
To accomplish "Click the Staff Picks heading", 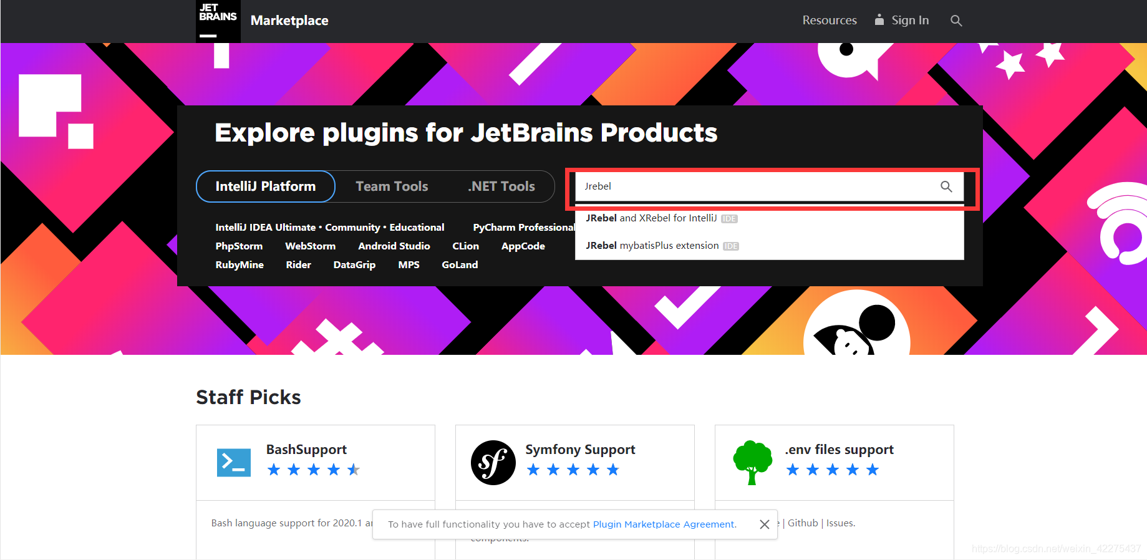I will (x=248, y=397).
